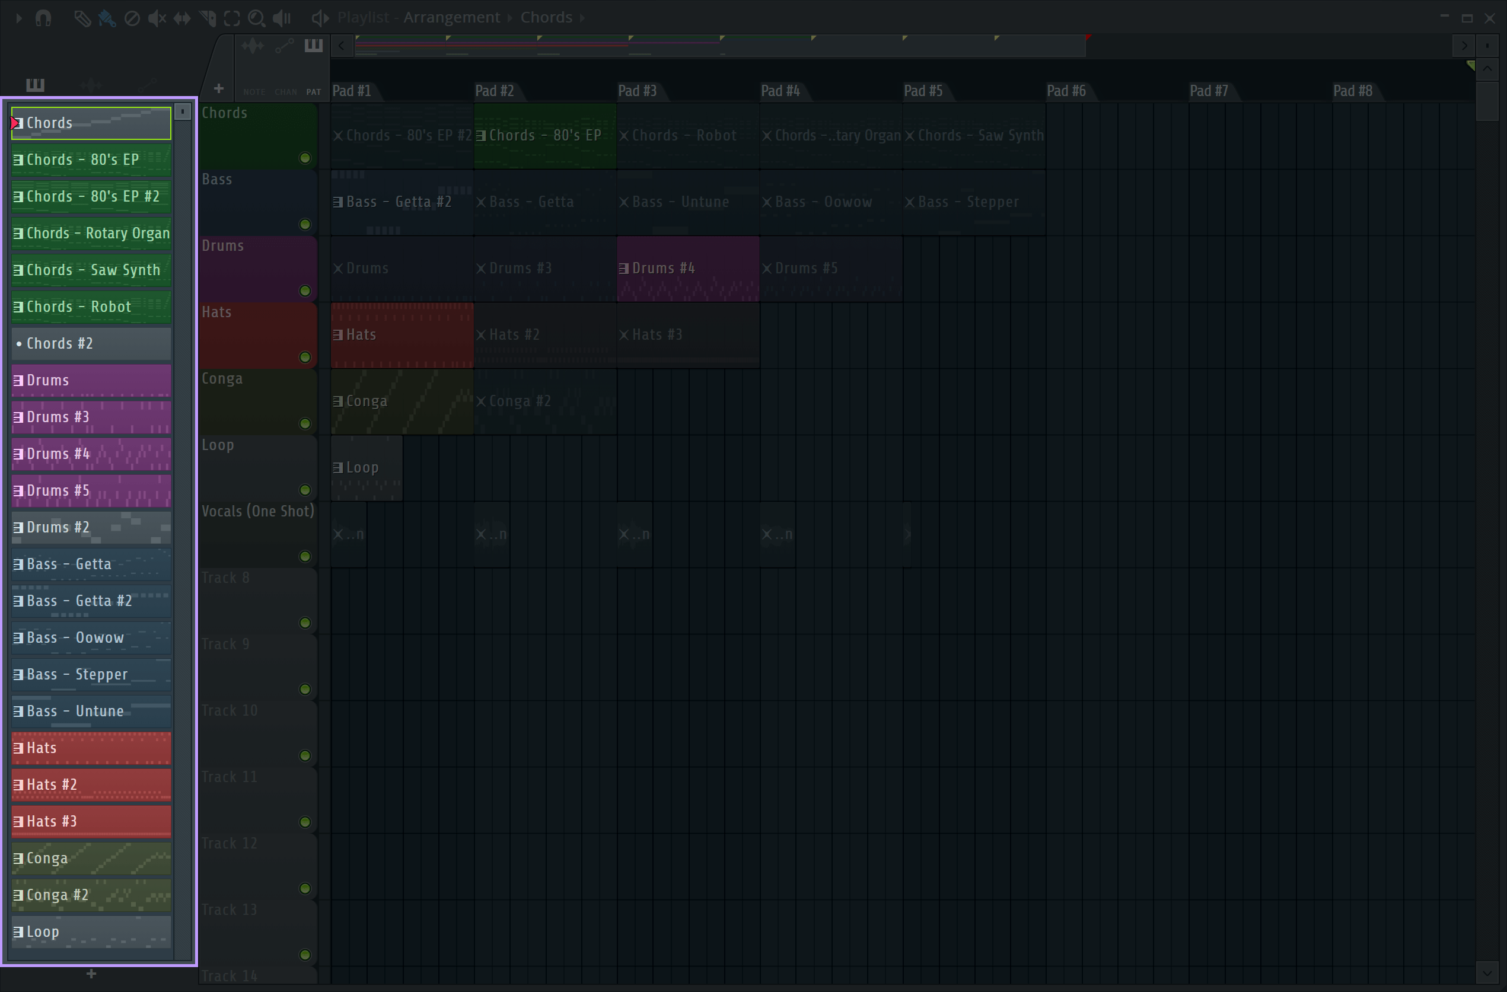The width and height of the screenshot is (1507, 992).
Task: Mute the Conga track green light
Action: pos(305,424)
